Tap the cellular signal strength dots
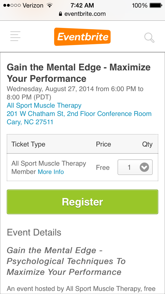The height and width of the screenshot is (294, 165). click(11, 5)
